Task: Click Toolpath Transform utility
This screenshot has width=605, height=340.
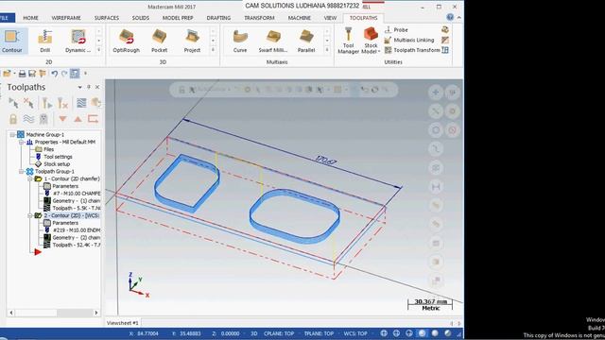Action: pos(412,50)
